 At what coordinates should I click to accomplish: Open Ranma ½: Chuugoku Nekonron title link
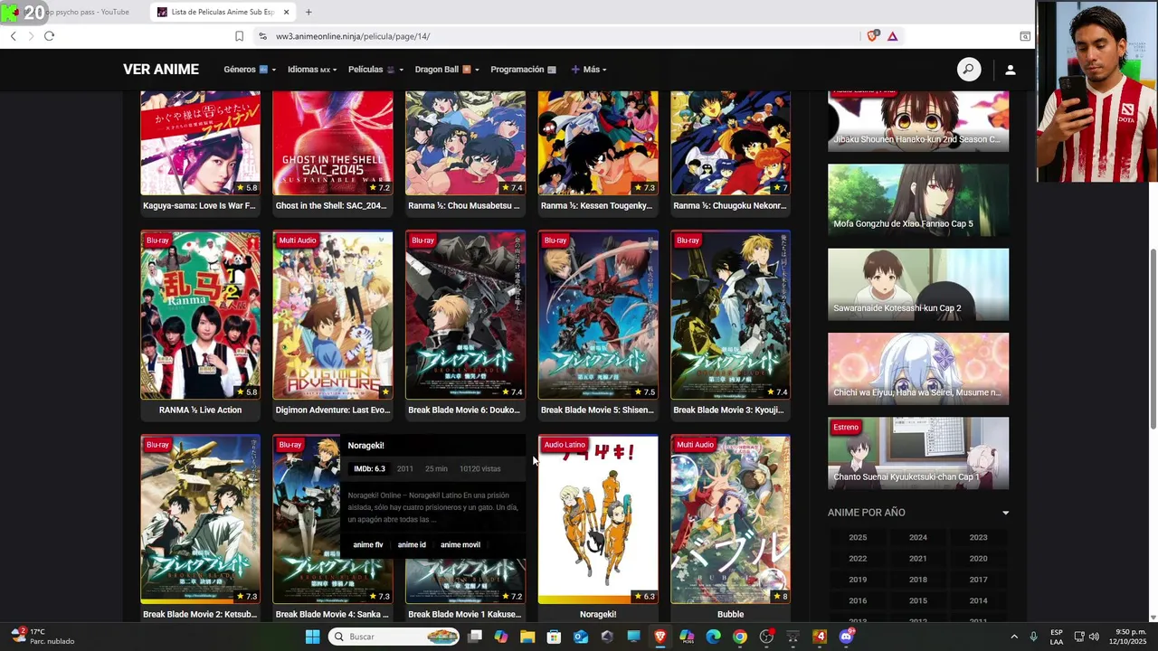[730, 205]
